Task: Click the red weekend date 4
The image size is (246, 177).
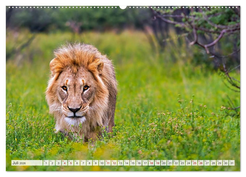Action: [64, 163]
